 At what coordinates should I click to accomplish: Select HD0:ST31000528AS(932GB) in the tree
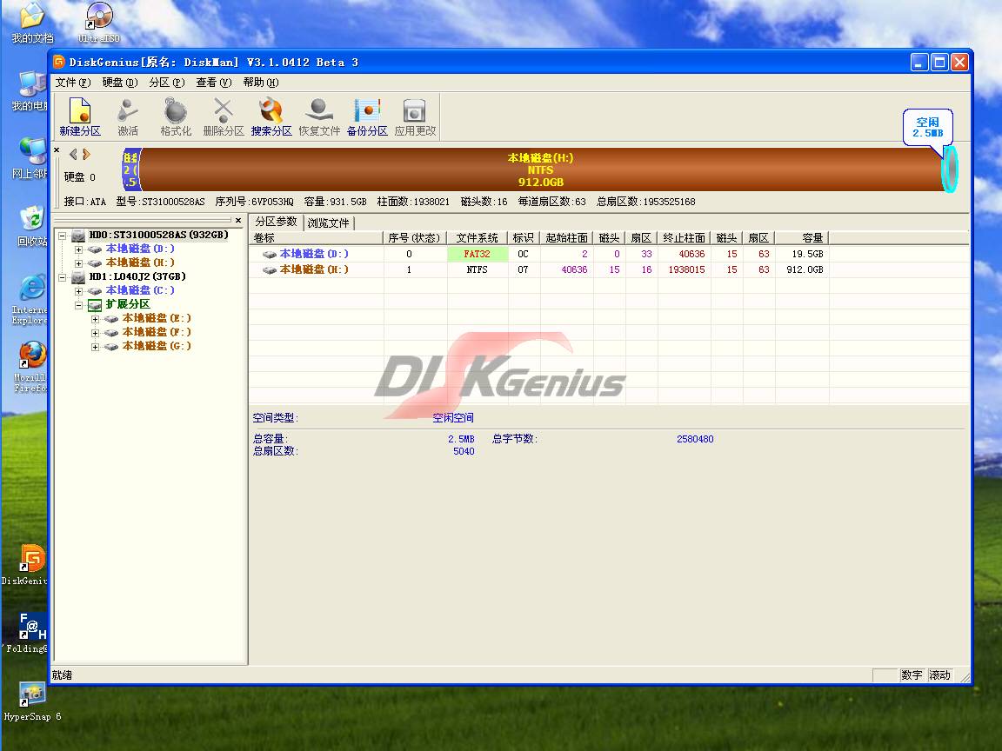tap(158, 235)
